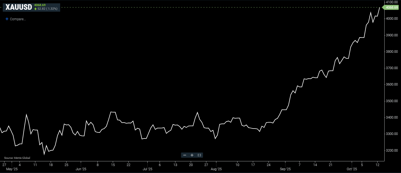Click the Oct '25 date label
Screen dimensions: 401x173
(352, 169)
